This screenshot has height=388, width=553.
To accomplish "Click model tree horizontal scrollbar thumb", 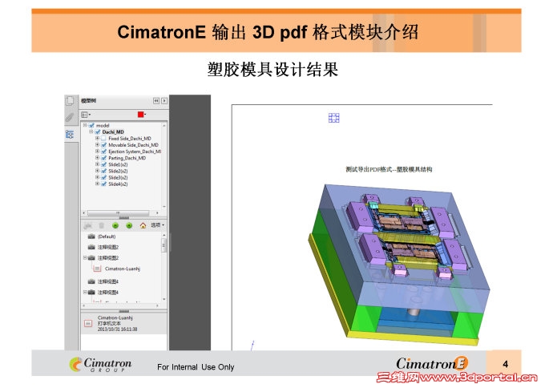I will click(x=118, y=213).
